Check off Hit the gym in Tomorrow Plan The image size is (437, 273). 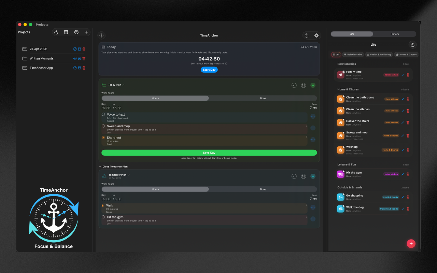tap(103, 217)
